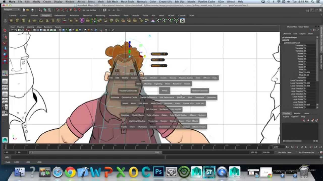Create polygon sphere from shelf
The image size is (323, 181).
pyautogui.click(x=11, y=20)
